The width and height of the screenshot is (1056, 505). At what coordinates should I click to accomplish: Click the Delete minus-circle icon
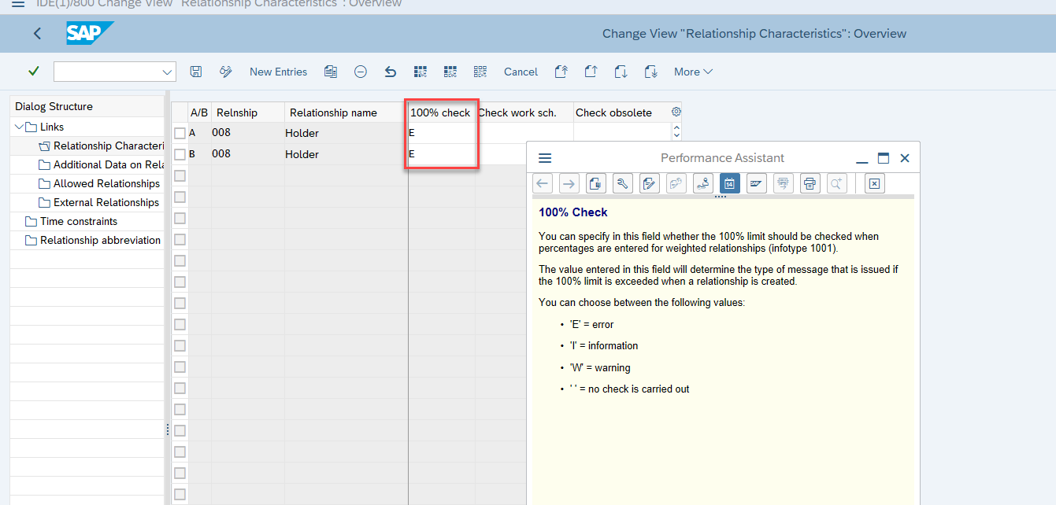[x=360, y=72]
